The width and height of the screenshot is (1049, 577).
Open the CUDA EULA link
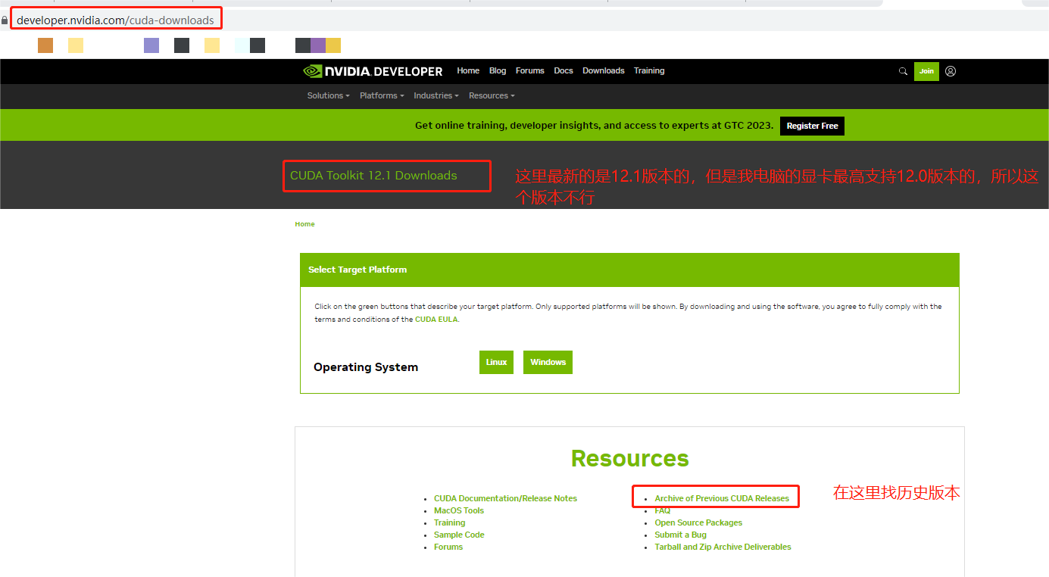[436, 320]
